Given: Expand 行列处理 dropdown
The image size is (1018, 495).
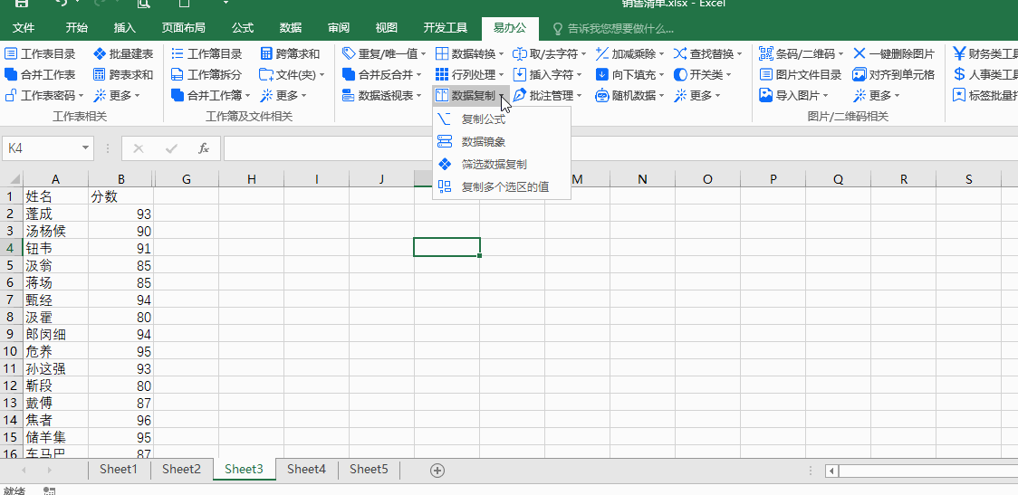Looking at the screenshot, I should [x=501, y=75].
